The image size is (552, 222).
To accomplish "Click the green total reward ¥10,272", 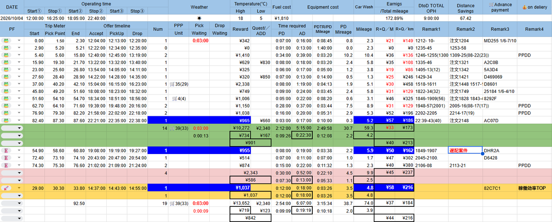I will (241, 128).
